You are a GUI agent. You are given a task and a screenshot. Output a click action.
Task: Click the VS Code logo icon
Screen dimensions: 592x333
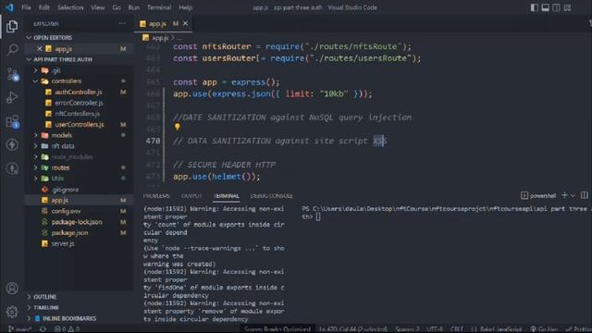pyautogui.click(x=9, y=7)
